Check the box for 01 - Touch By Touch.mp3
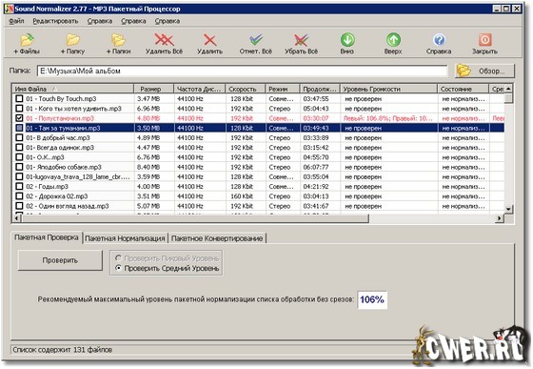Screen dimensions: 533x369 19,99
